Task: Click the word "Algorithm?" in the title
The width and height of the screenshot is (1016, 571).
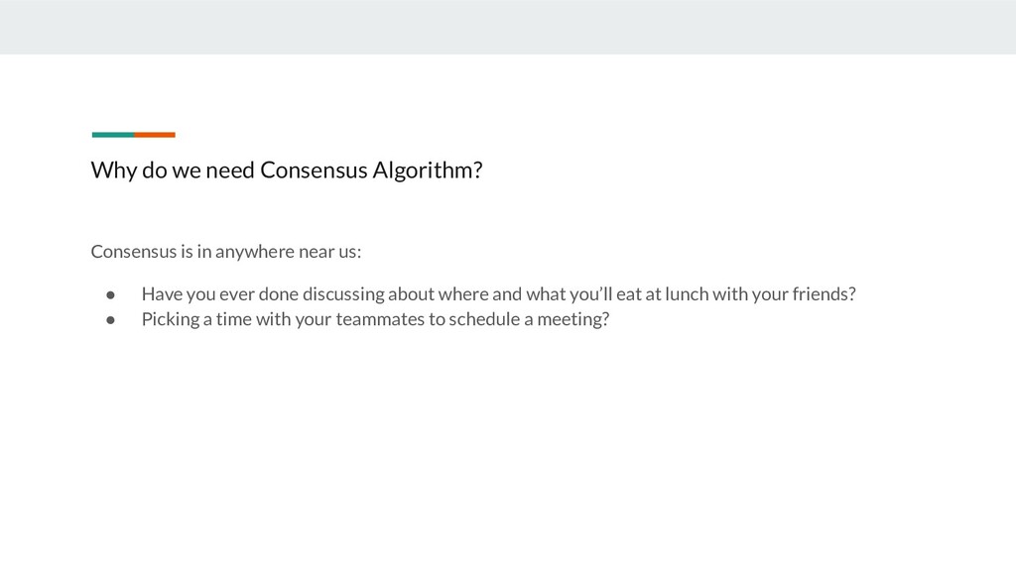Action: tap(428, 171)
